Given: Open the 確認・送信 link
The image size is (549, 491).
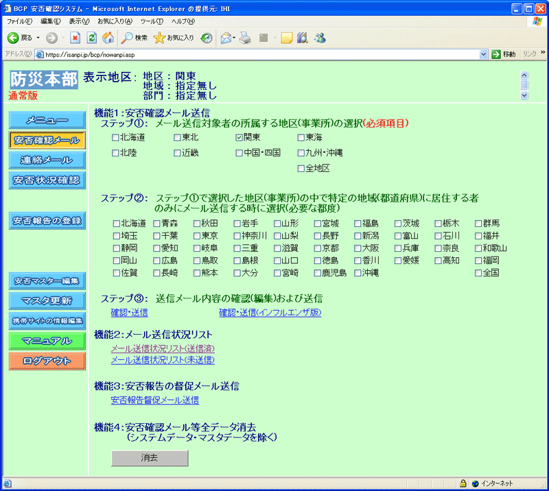Looking at the screenshot, I should pyautogui.click(x=130, y=313).
